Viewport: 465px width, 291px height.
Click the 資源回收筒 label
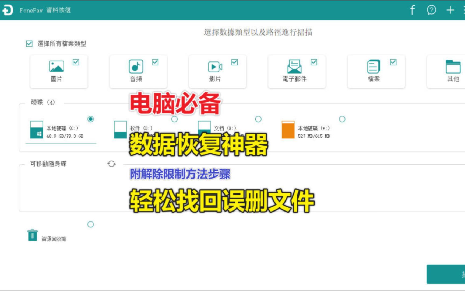(x=54, y=239)
